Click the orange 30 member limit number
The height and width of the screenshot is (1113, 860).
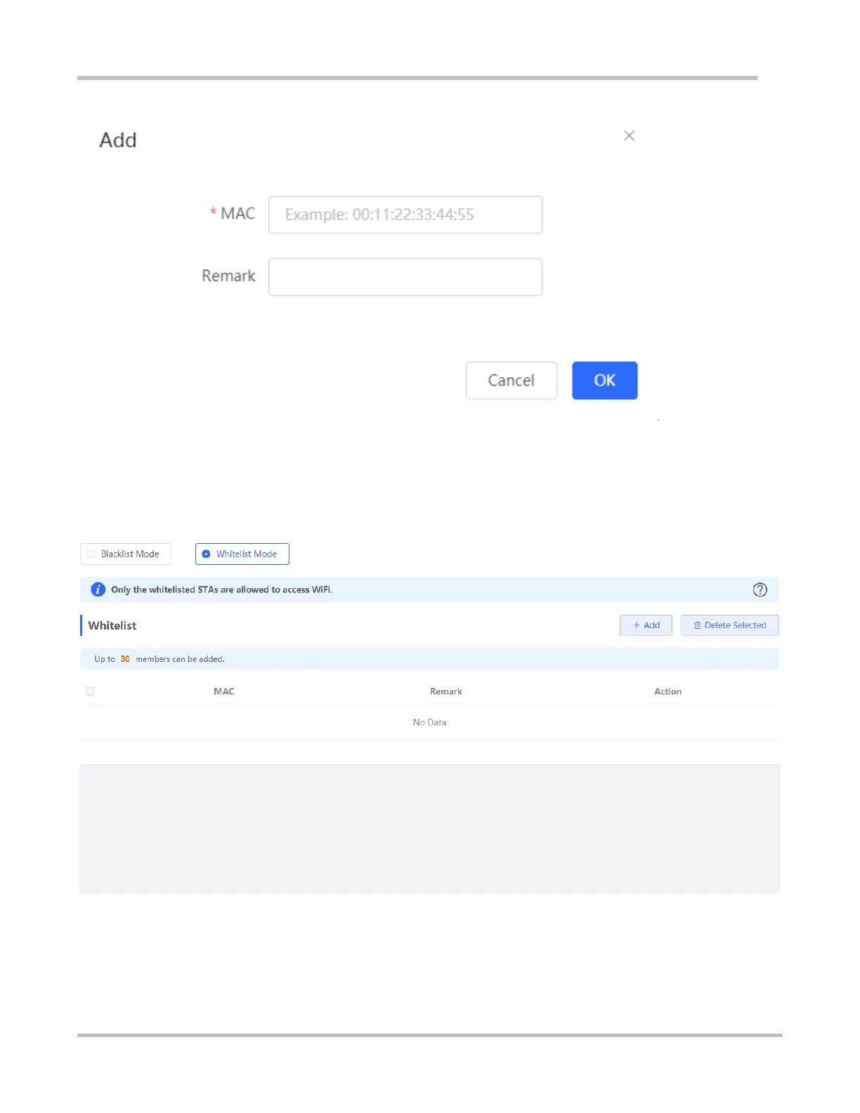[x=125, y=659]
